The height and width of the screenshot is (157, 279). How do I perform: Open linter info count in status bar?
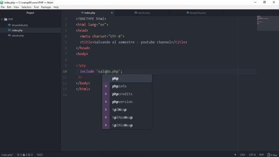pyautogui.click(x=30, y=155)
